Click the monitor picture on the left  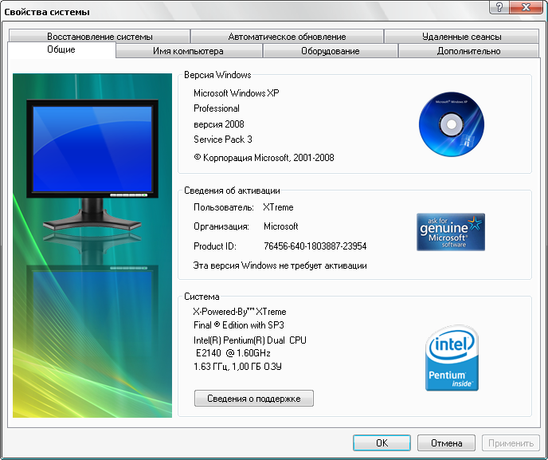click(x=92, y=246)
